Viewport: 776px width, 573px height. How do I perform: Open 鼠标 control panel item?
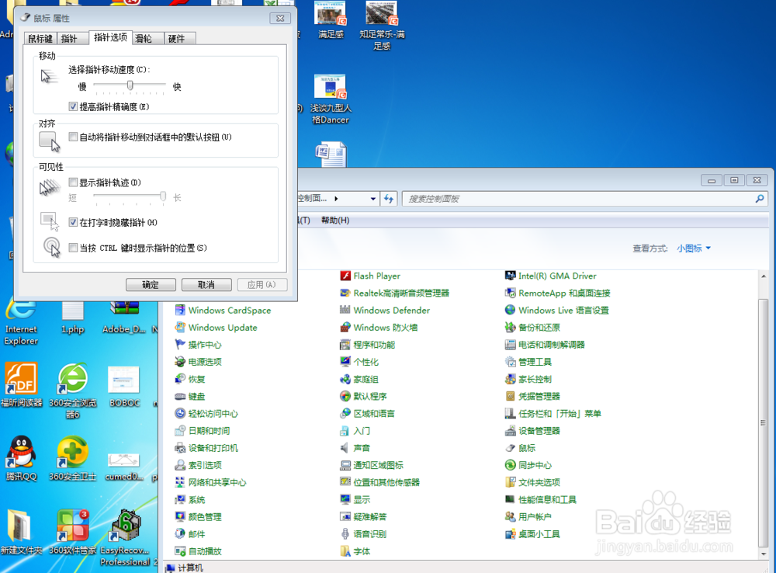tap(520, 448)
